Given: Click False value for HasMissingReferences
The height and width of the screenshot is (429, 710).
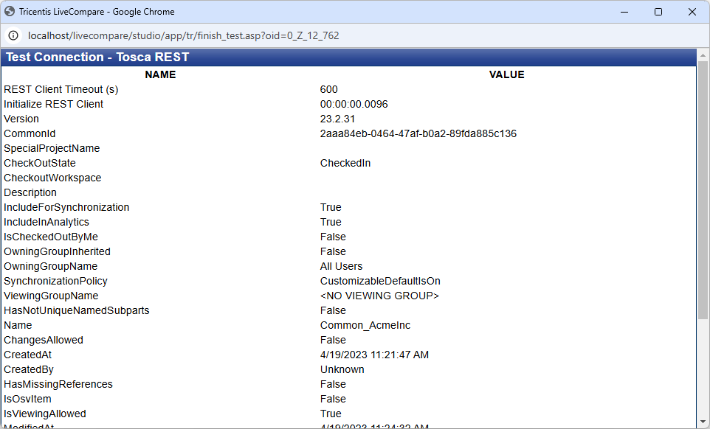Looking at the screenshot, I should pyautogui.click(x=333, y=384).
